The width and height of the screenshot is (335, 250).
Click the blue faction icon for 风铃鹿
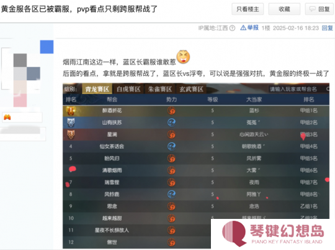(171, 194)
